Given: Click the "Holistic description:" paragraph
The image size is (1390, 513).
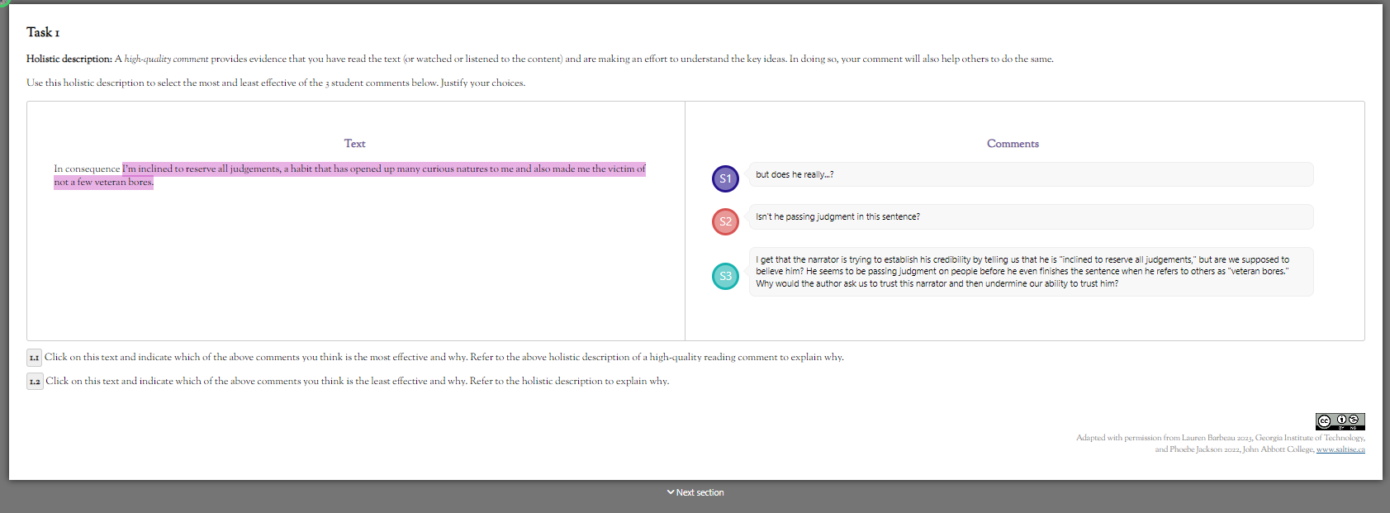Looking at the screenshot, I should coord(540,59).
